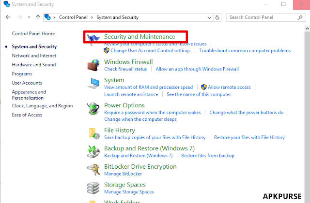The width and height of the screenshot is (310, 203).
Task: Click the forward navigation arrow
Action: tap(19, 17)
